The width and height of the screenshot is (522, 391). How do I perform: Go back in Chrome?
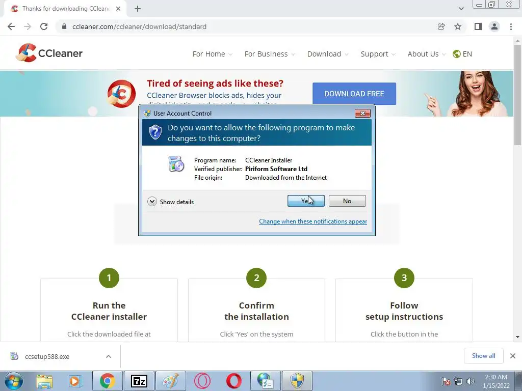[x=11, y=26]
